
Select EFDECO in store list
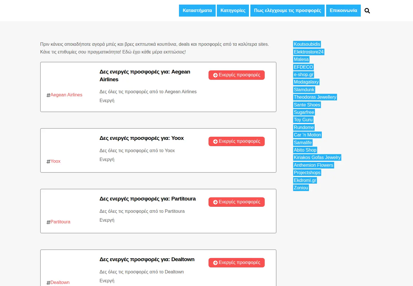[303, 67]
